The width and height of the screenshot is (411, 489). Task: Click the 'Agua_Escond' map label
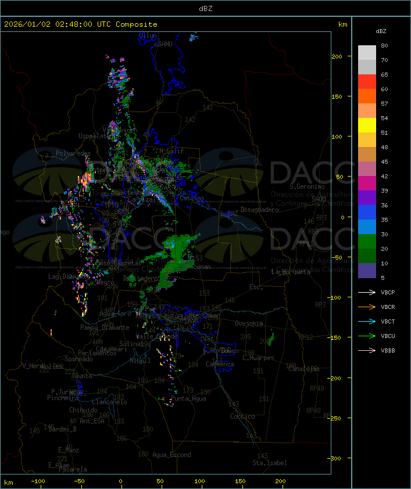pyautogui.click(x=171, y=455)
